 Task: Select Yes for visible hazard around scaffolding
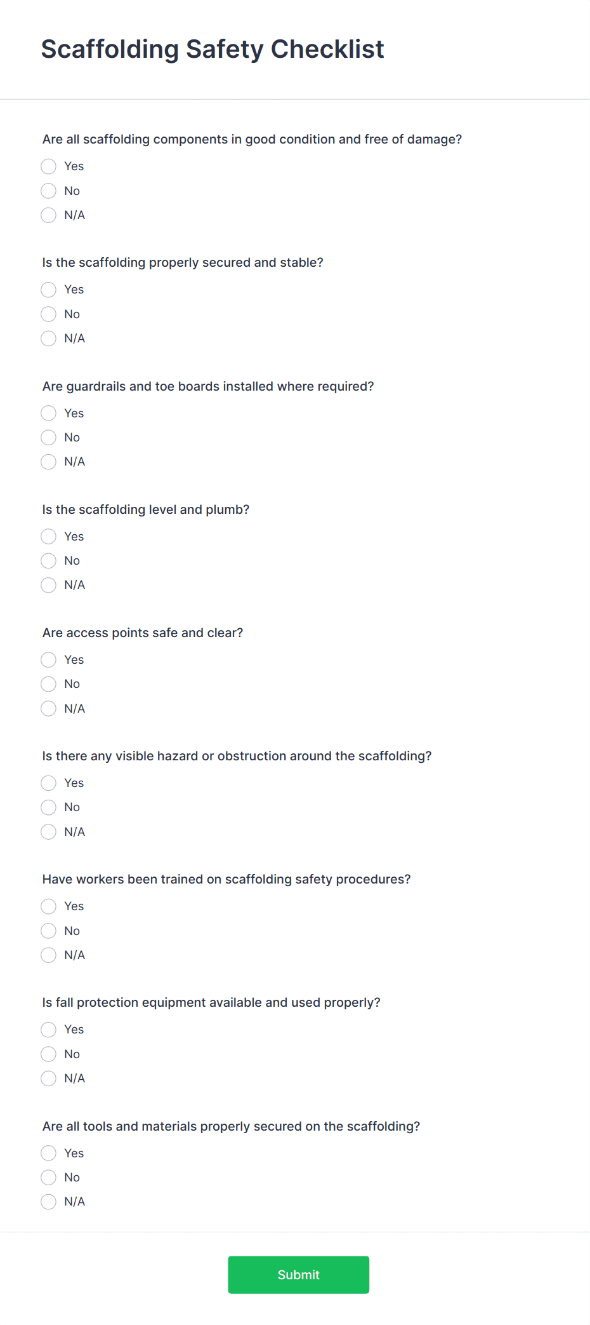(x=49, y=783)
